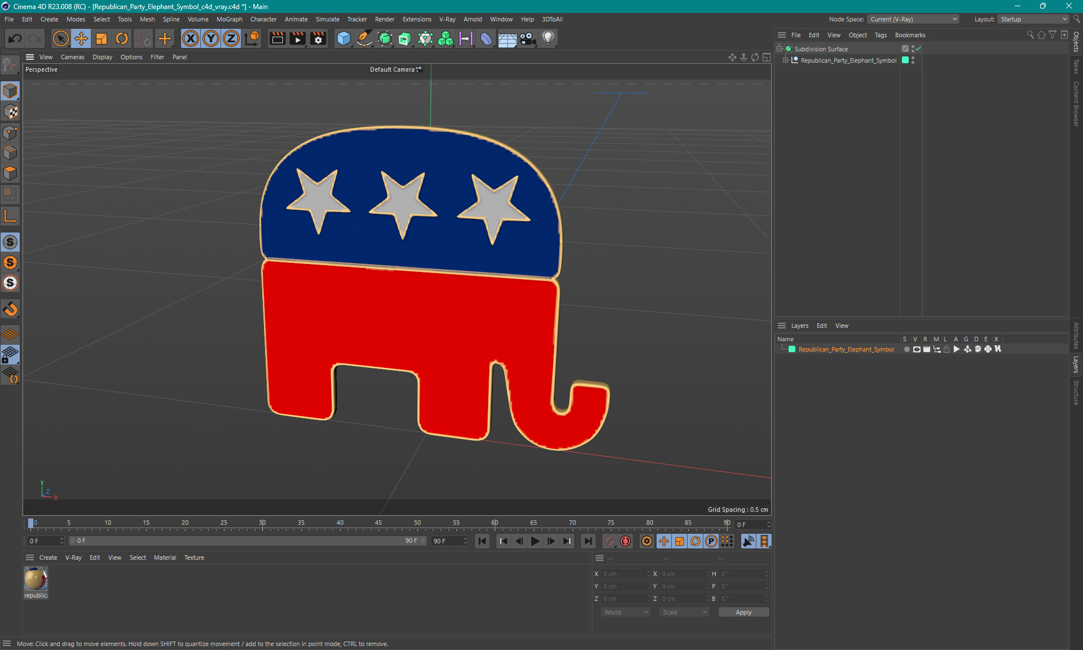The image size is (1083, 650).
Task: Activate the Rotate tool
Action: click(122, 38)
